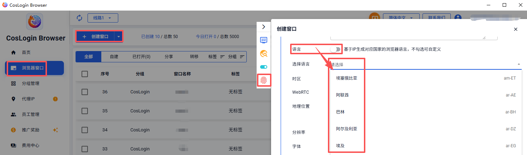
Task: Click the CosLogin fox logo in sidebar
Action: [35, 21]
